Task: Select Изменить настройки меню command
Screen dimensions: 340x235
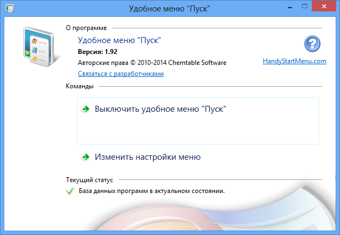Action: coord(147,156)
